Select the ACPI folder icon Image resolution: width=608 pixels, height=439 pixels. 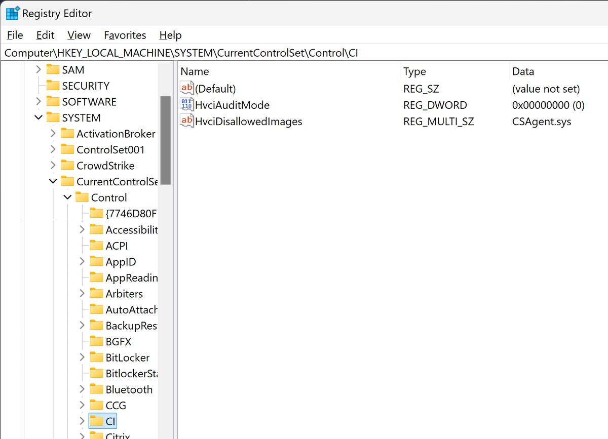(x=97, y=246)
